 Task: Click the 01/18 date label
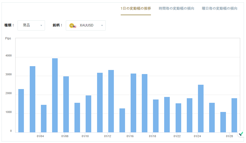[x=152, y=136]
